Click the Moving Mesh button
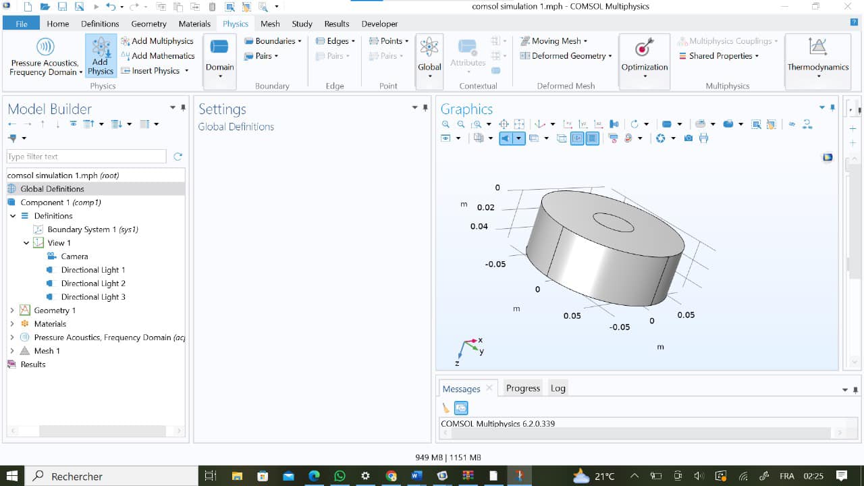Image resolution: width=864 pixels, height=486 pixels. [553, 41]
